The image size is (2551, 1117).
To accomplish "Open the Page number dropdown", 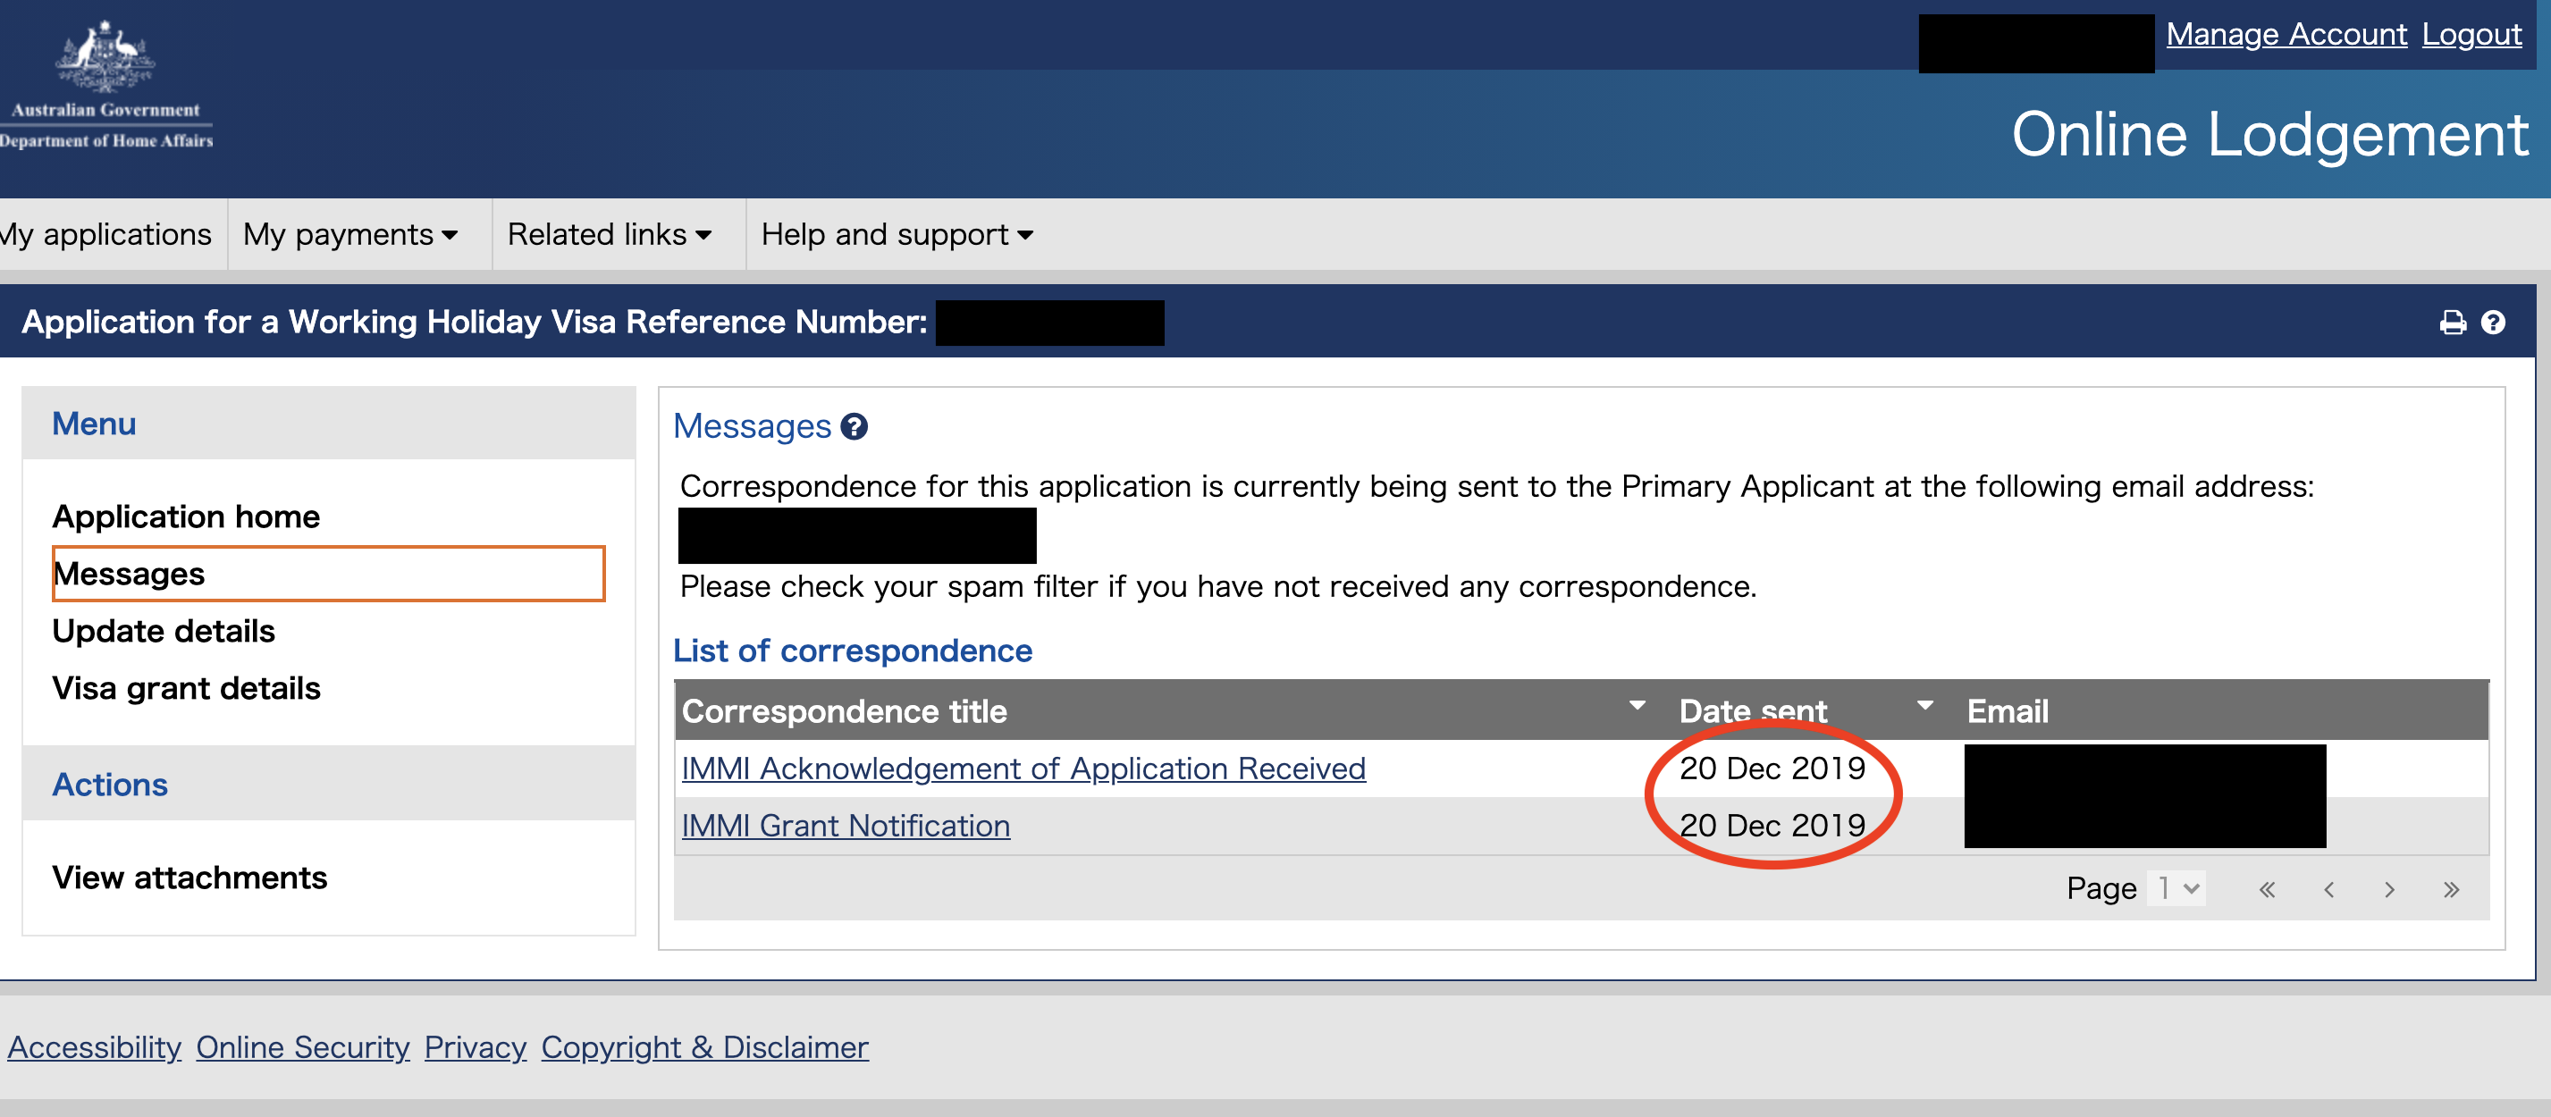I will [2178, 888].
